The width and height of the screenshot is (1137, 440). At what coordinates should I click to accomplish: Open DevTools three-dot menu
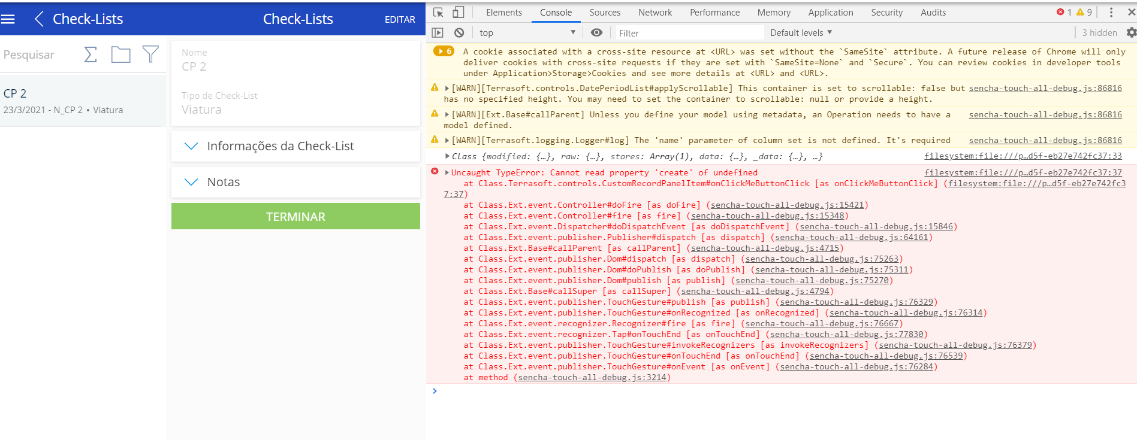[1111, 12]
